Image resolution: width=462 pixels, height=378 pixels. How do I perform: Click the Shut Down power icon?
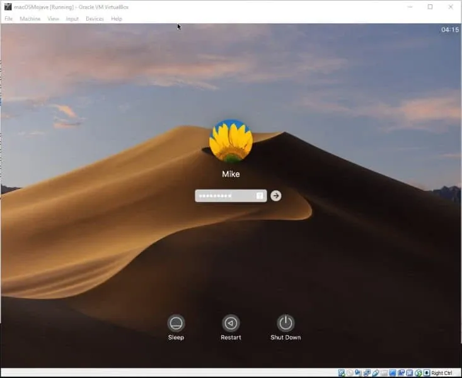click(x=286, y=323)
